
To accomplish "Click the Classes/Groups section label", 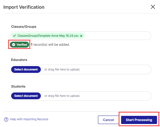I will [24, 27].
